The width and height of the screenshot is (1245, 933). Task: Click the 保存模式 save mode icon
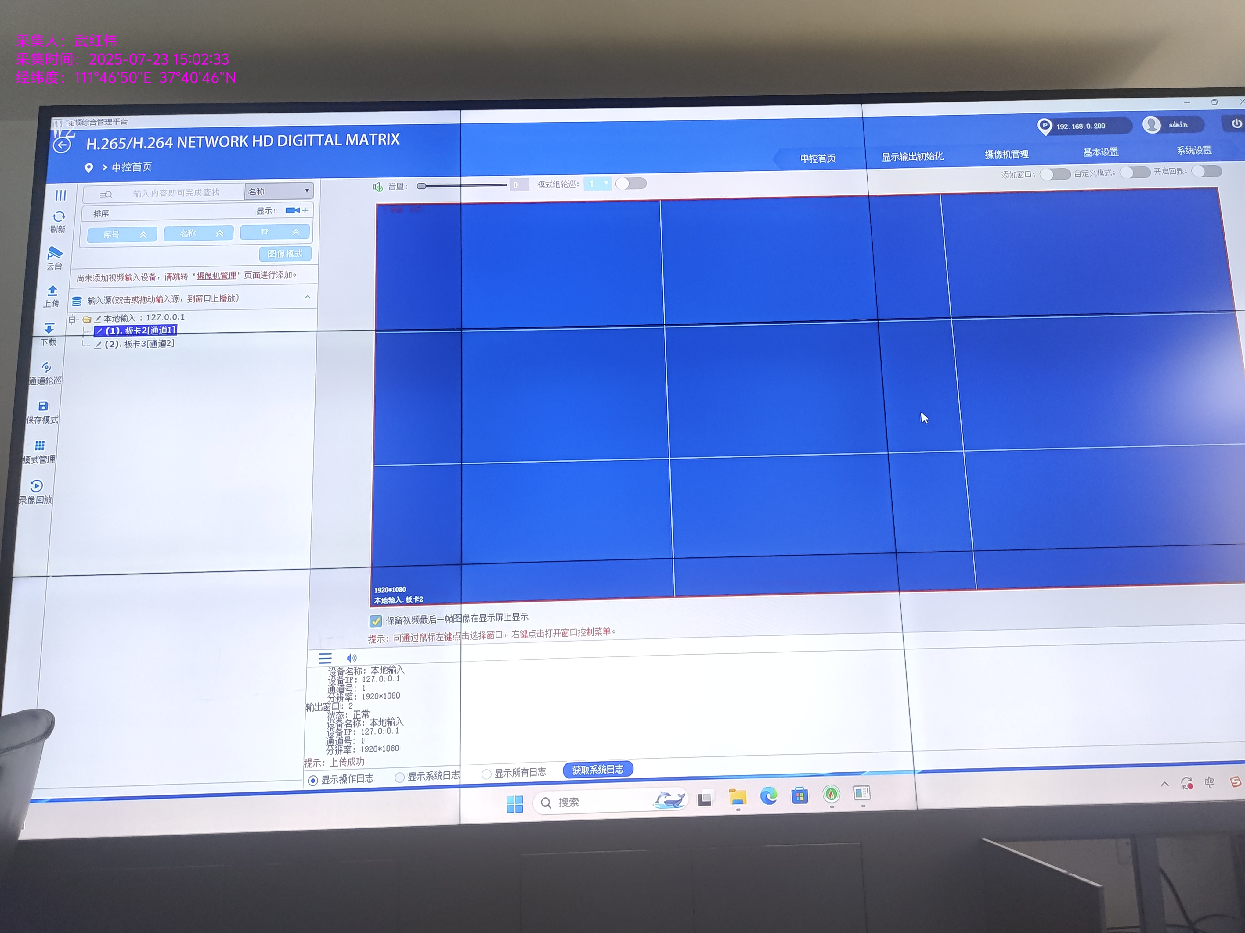pos(43,406)
